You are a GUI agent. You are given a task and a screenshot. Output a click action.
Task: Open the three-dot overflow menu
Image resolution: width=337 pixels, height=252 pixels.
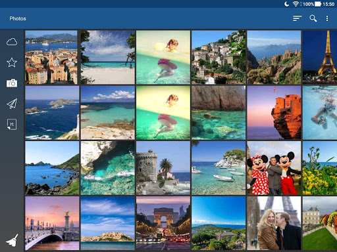pyautogui.click(x=327, y=18)
